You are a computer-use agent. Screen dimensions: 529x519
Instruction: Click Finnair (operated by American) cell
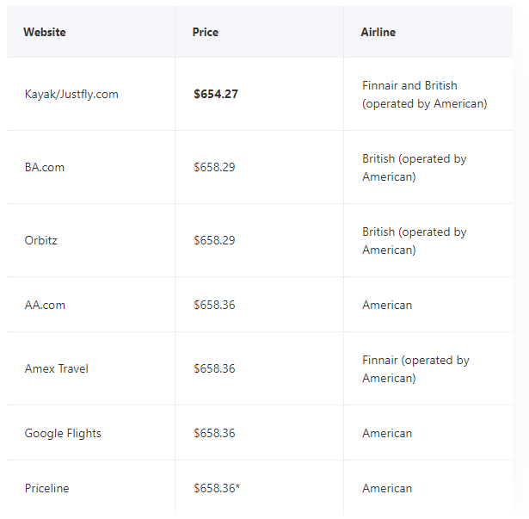click(x=415, y=369)
